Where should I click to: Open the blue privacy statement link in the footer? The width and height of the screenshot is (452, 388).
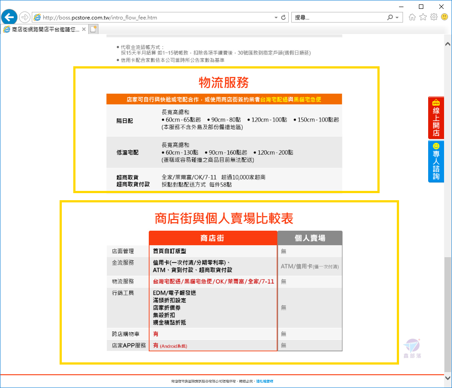coord(265,381)
